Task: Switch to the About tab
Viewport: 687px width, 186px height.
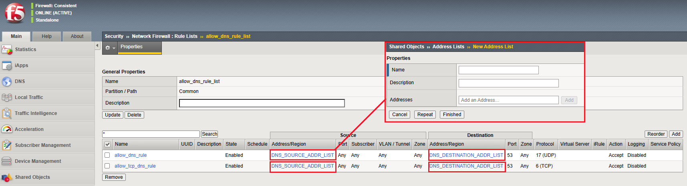Action: (77, 36)
